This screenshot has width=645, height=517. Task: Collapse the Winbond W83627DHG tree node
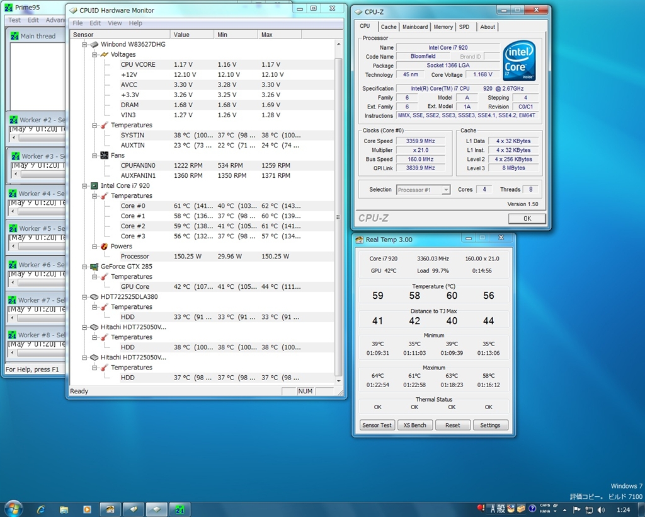click(84, 45)
